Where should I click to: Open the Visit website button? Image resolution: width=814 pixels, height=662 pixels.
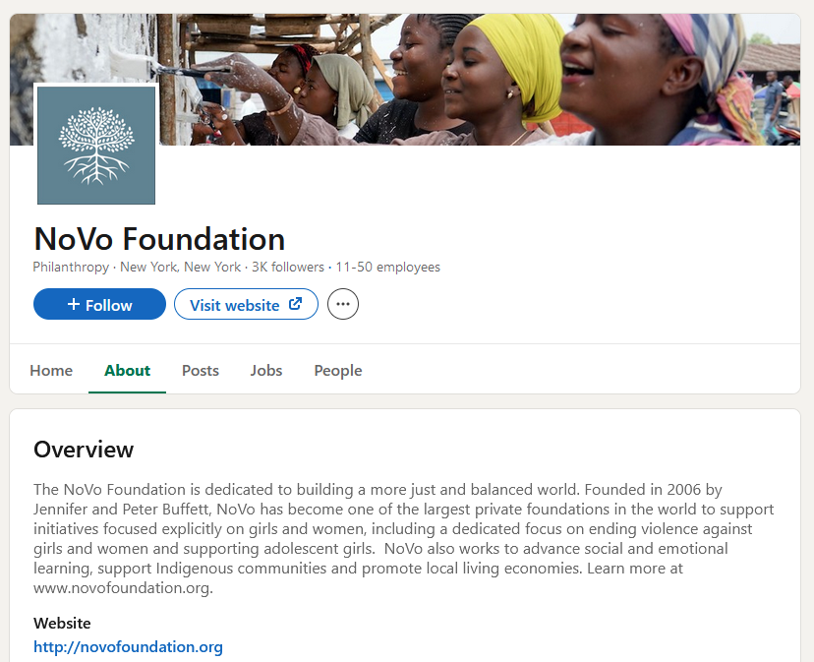246,304
